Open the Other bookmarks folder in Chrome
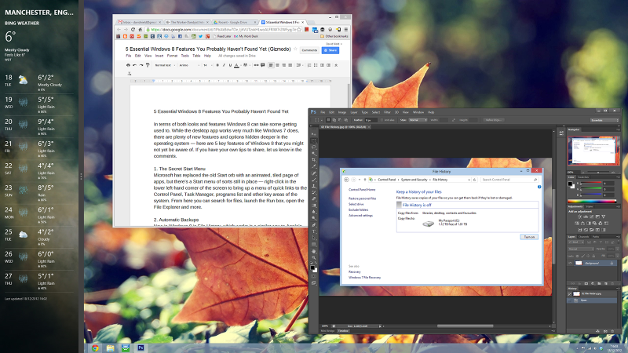Image resolution: width=628 pixels, height=353 pixels. [334, 36]
